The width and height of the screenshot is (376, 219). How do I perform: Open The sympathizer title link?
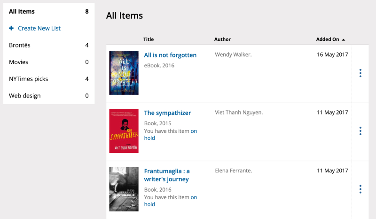(167, 113)
